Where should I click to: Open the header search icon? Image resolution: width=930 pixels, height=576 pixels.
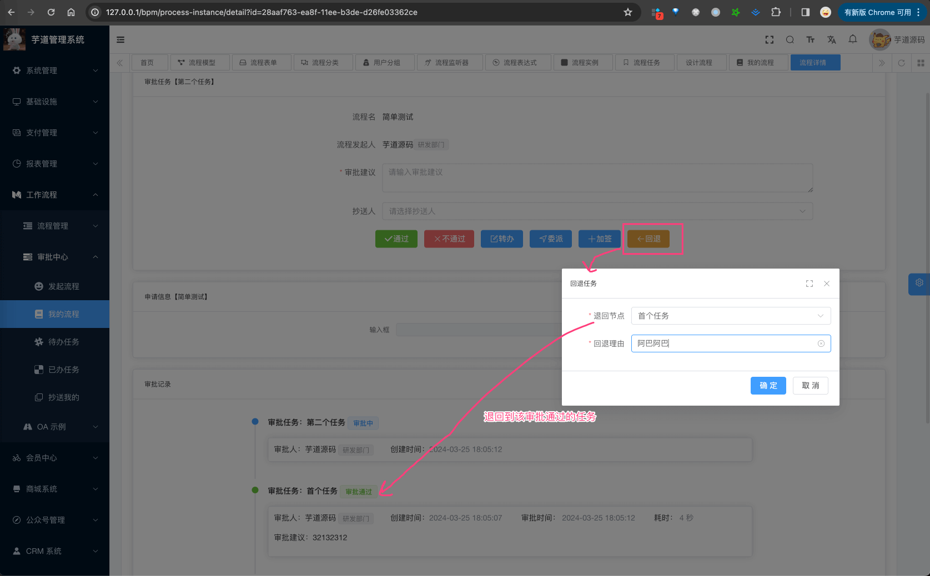coord(790,40)
